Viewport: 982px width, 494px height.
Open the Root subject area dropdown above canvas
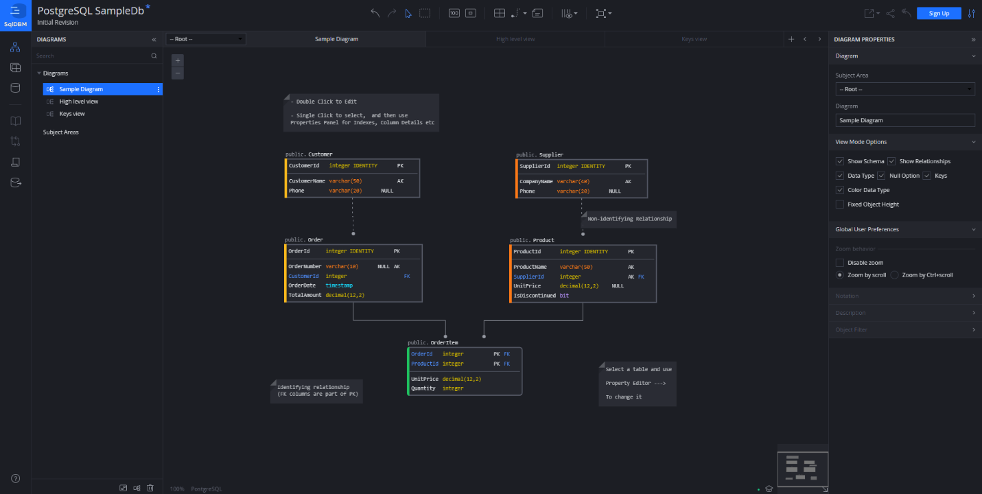[x=206, y=39]
